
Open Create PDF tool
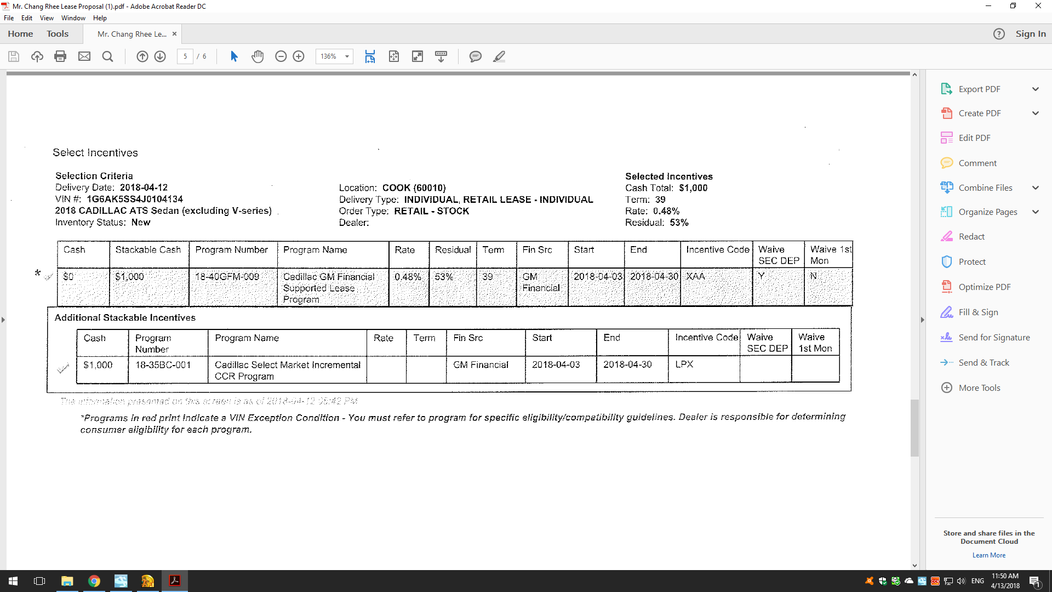coord(979,113)
